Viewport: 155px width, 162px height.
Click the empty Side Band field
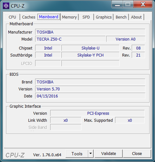click(66, 127)
